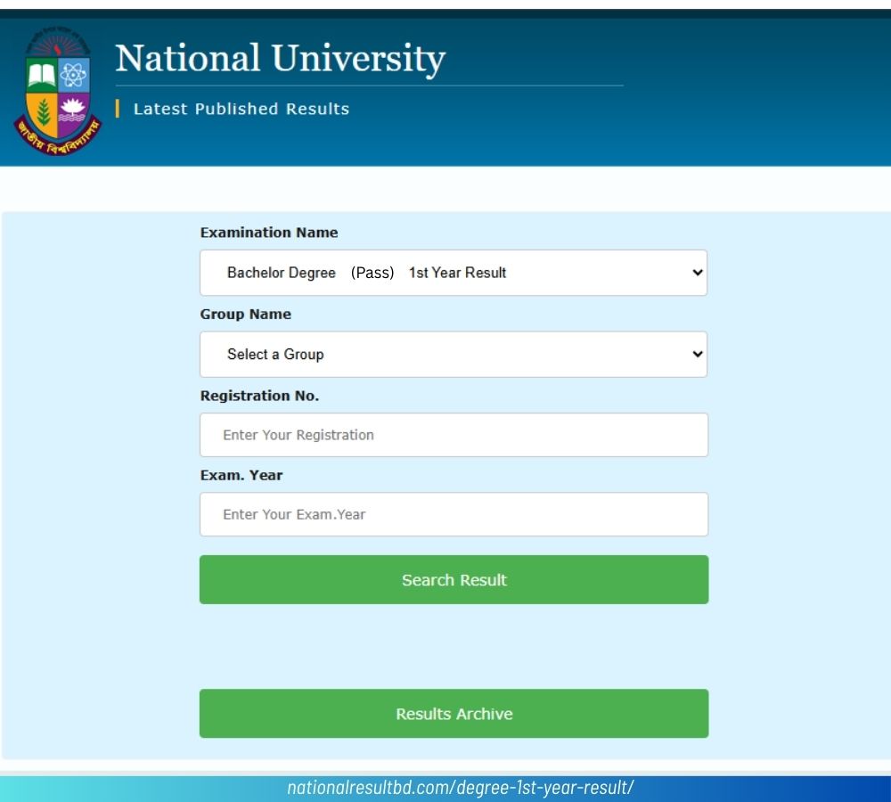The image size is (891, 802).
Task: Open the Examination Name dropdown
Action: (454, 273)
